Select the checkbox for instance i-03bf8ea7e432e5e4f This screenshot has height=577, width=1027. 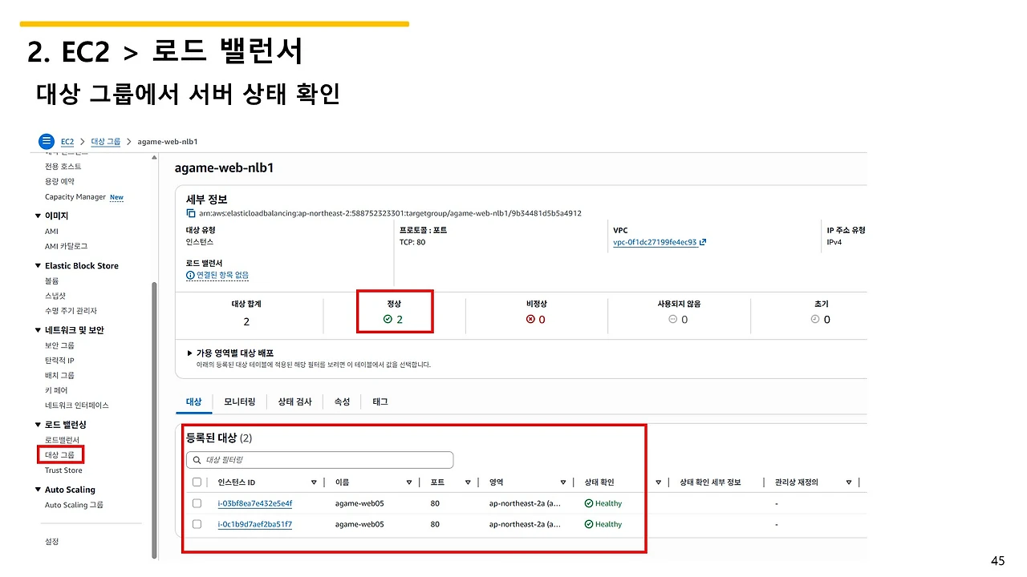click(x=197, y=503)
